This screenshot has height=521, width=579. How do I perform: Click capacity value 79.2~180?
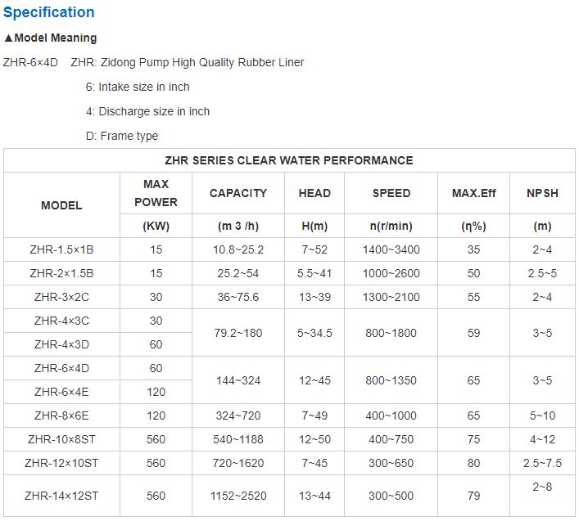pyautogui.click(x=238, y=333)
